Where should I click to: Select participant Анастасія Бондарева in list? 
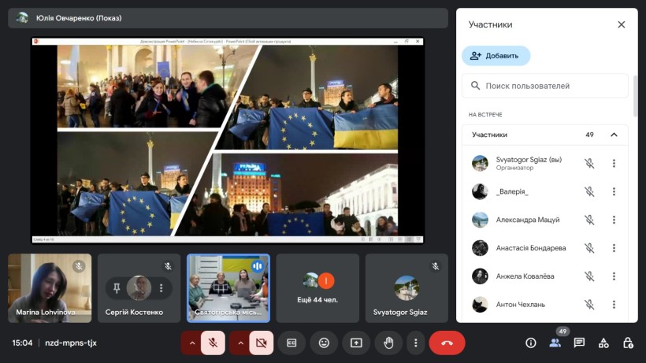544,248
